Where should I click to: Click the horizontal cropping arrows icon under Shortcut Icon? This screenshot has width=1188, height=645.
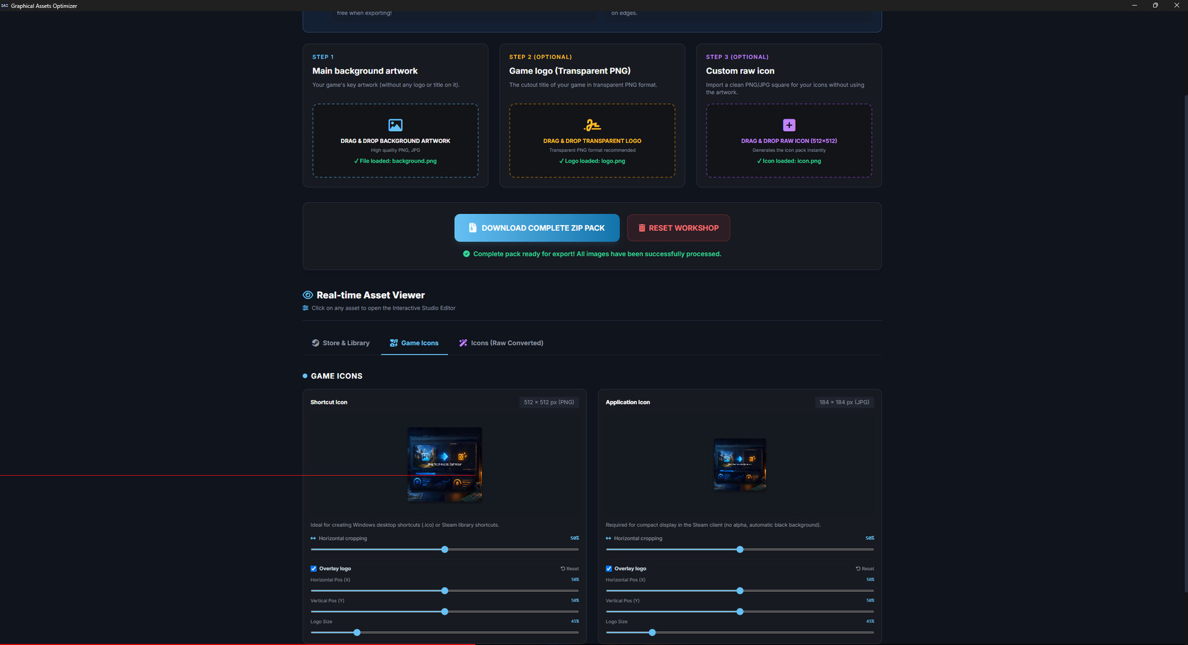pos(313,539)
